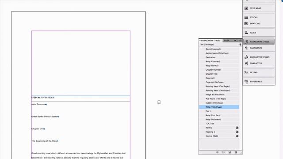Select the Toc 1 style
Screen dimensions: 283x159
click(x=219, y=111)
